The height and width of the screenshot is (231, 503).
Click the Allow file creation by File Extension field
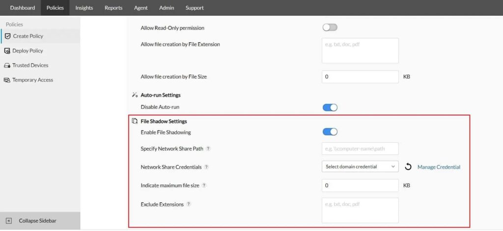pos(360,51)
